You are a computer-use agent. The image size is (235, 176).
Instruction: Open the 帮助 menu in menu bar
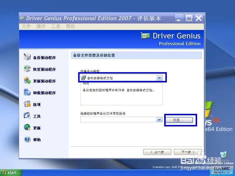tap(70, 26)
